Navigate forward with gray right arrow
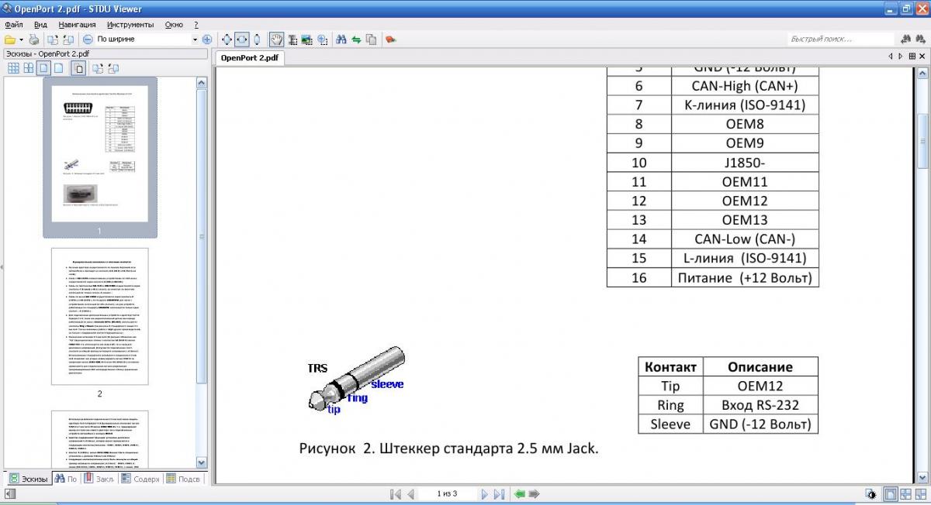The height and width of the screenshot is (505, 931). click(x=535, y=493)
